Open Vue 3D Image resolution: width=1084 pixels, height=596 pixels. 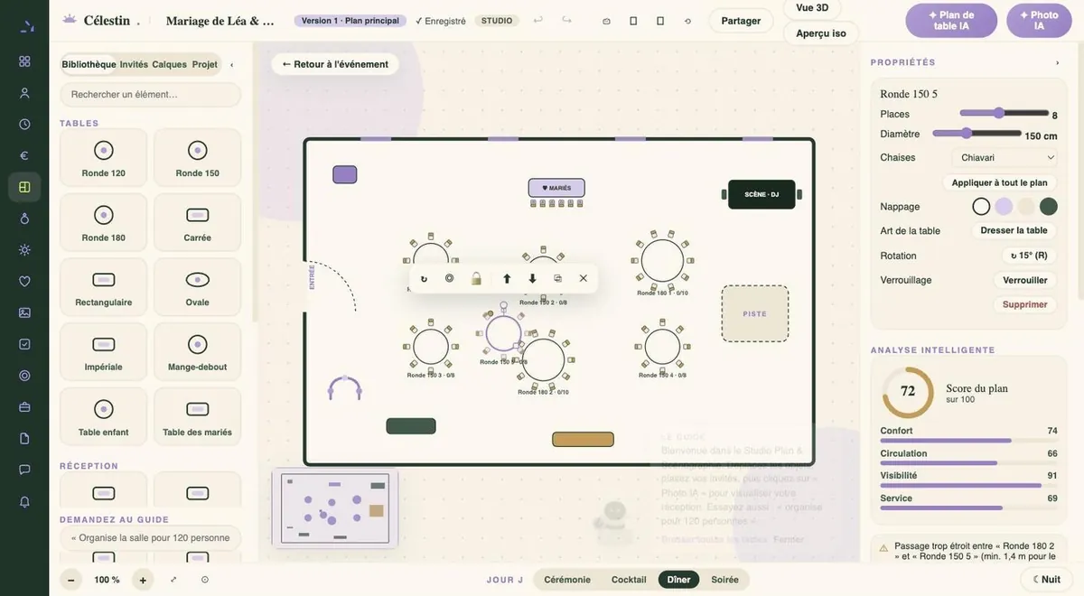click(x=812, y=7)
